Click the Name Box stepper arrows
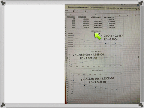 (x=74, y=11)
